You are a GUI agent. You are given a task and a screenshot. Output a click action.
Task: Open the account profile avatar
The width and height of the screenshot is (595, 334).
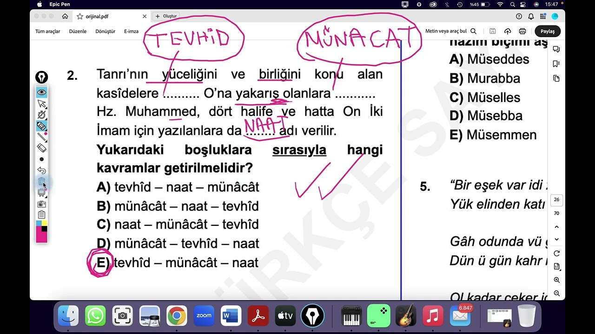[x=555, y=16]
